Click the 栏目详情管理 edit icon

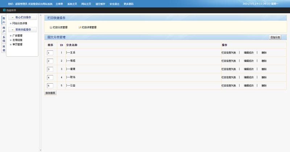(80, 27)
